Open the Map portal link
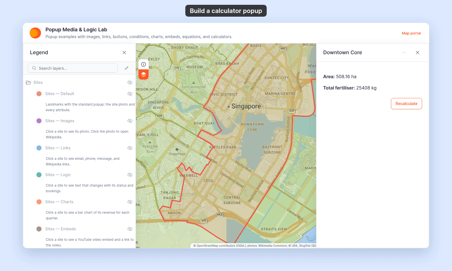The image size is (452, 271). (411, 33)
